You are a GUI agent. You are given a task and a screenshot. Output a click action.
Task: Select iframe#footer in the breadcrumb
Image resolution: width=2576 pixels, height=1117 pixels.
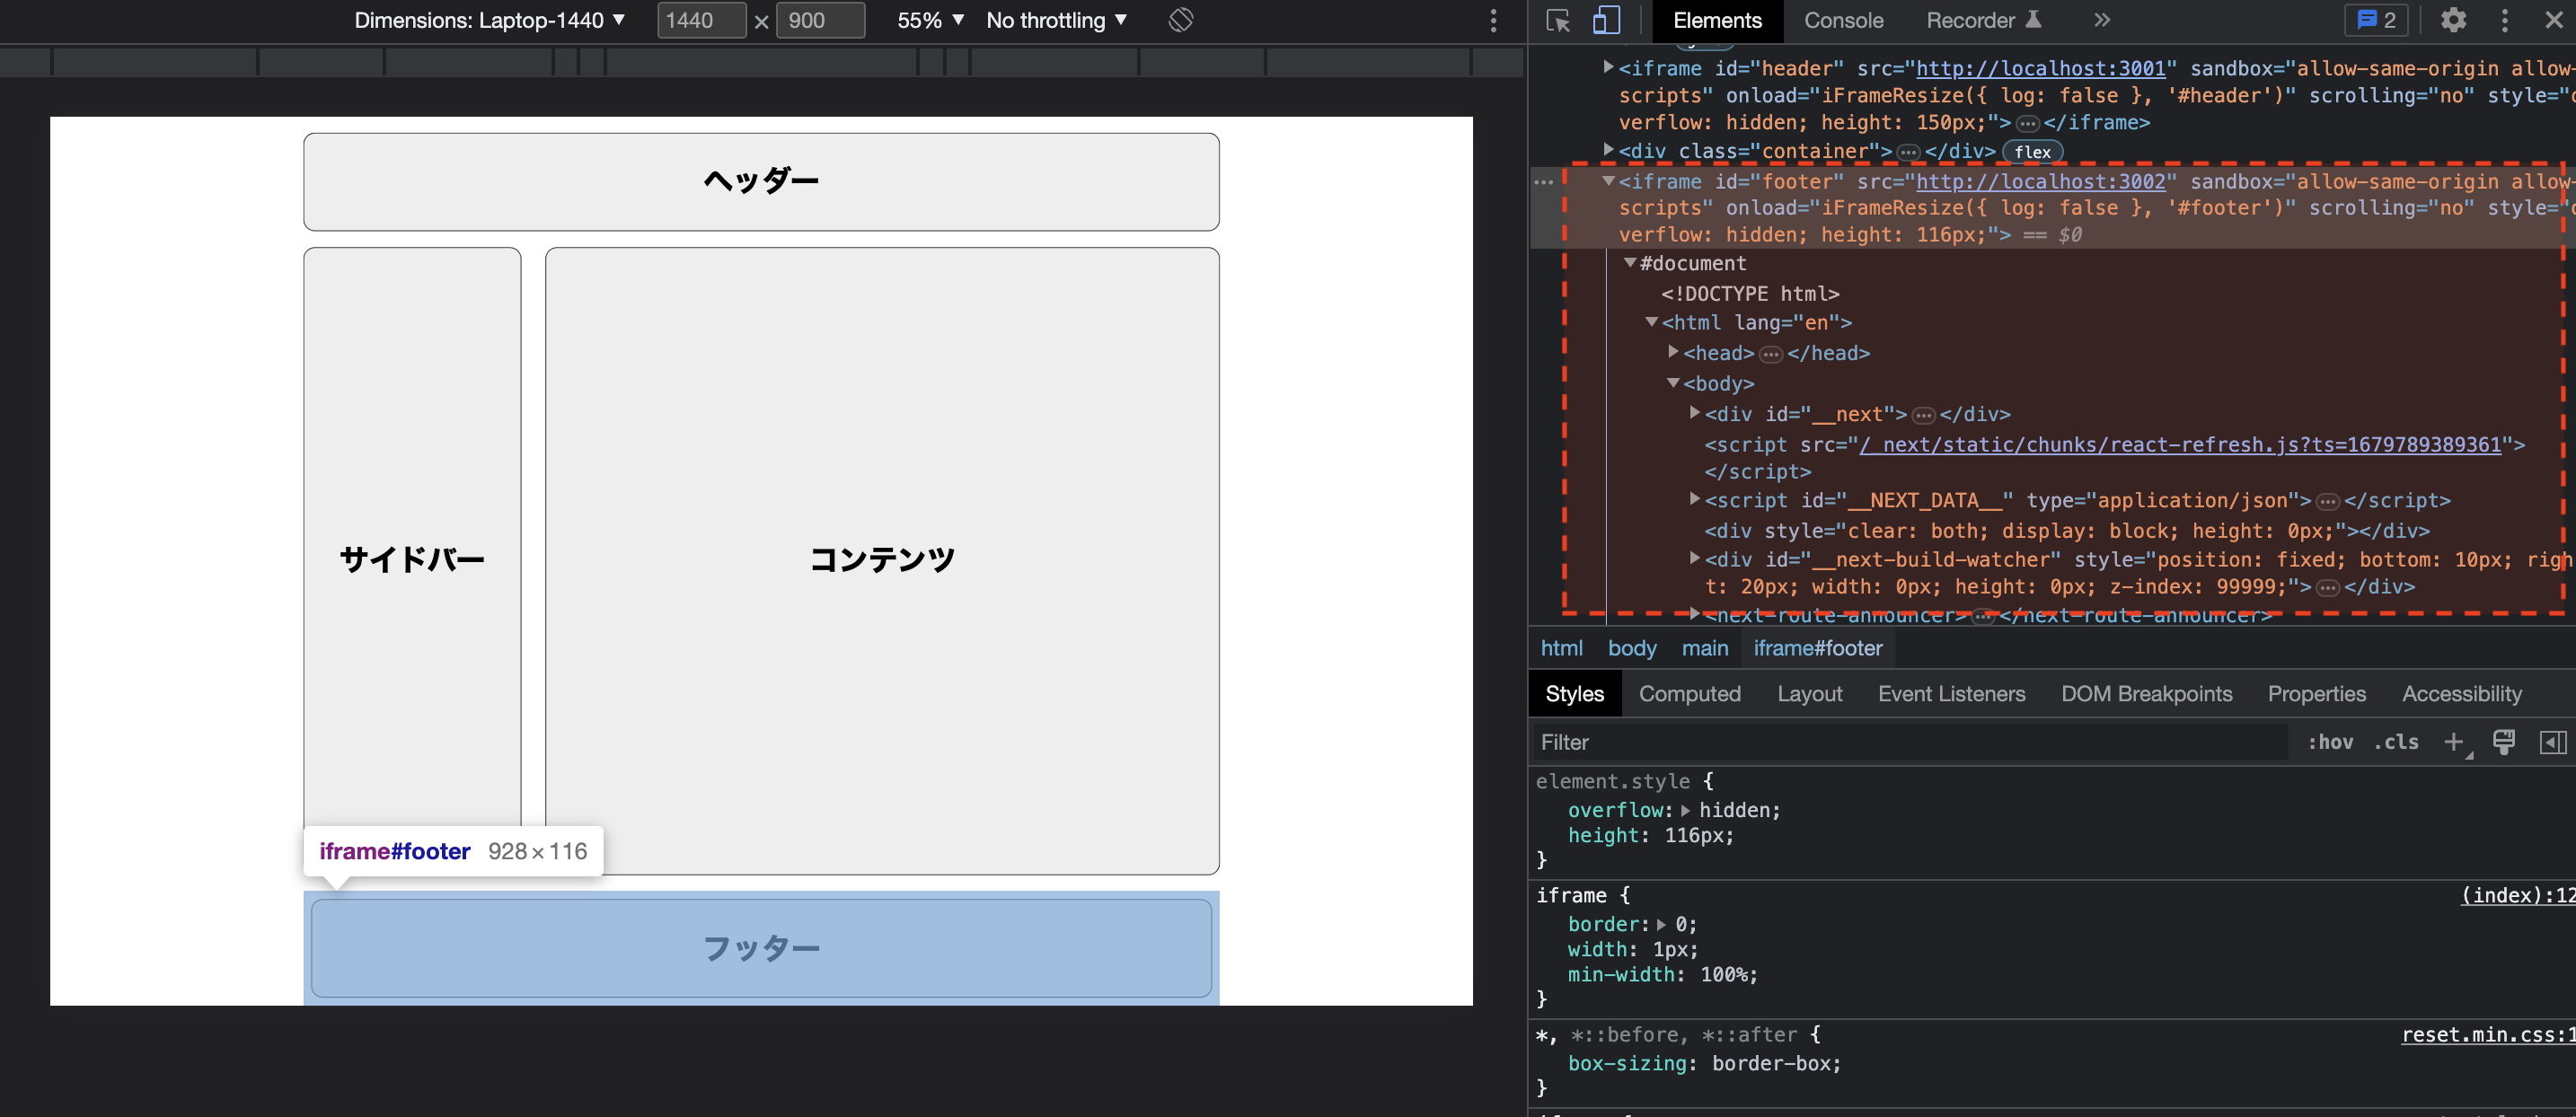click(x=1817, y=648)
